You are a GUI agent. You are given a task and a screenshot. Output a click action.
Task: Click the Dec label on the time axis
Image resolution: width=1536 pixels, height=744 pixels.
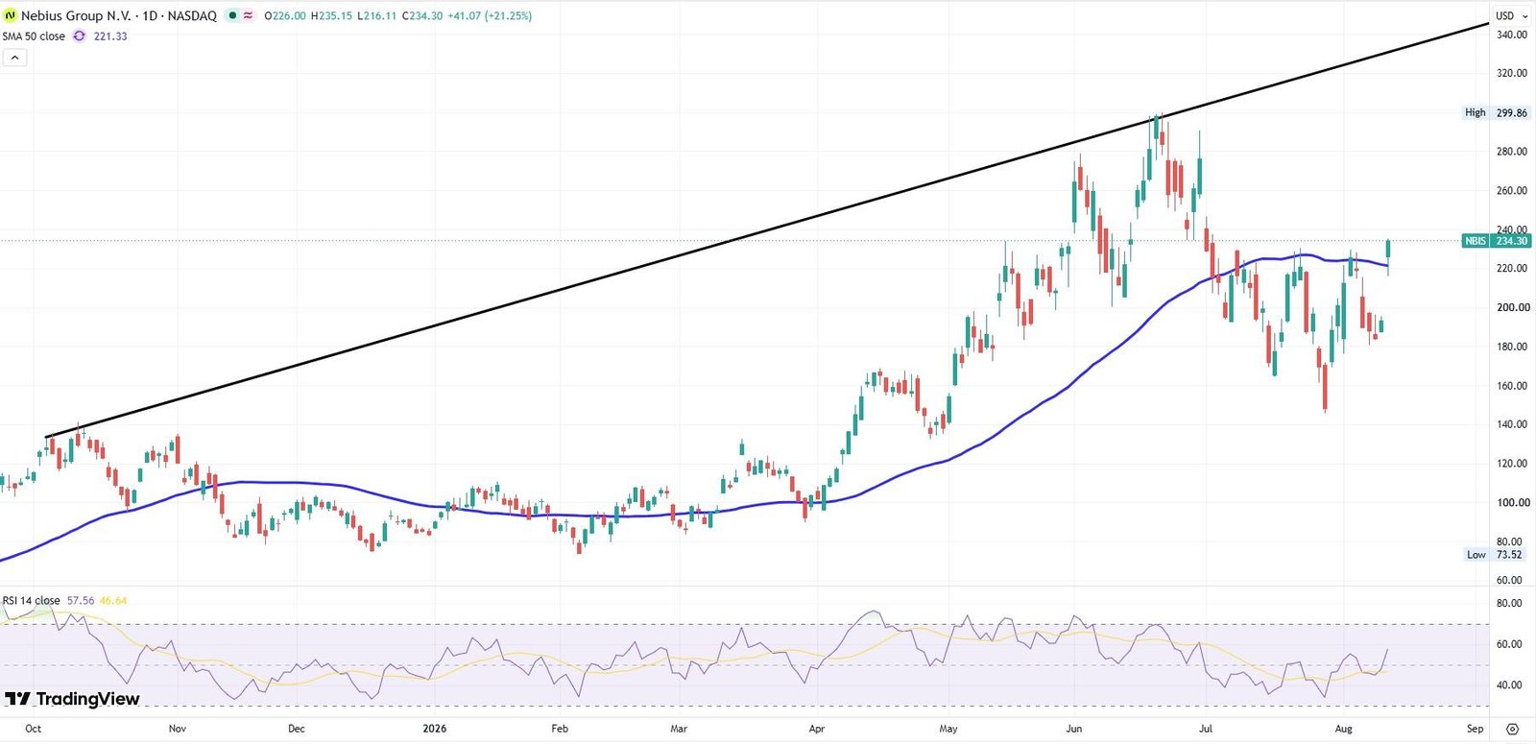297,729
